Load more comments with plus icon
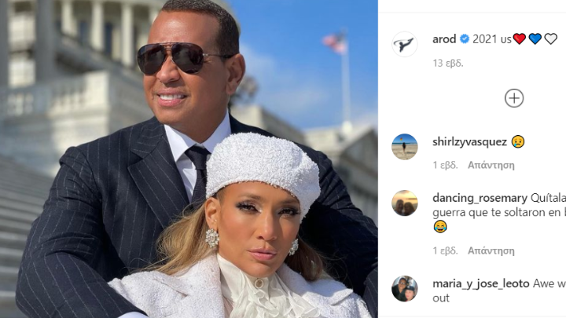The image size is (566, 318). pyautogui.click(x=514, y=98)
